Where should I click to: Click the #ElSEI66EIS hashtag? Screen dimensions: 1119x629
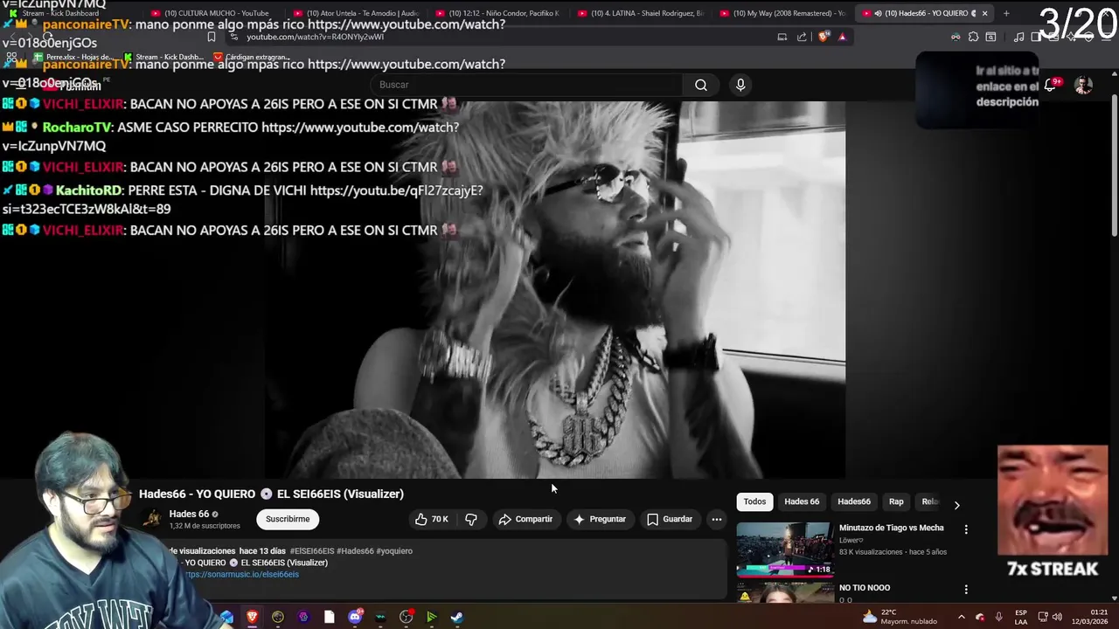(x=312, y=551)
